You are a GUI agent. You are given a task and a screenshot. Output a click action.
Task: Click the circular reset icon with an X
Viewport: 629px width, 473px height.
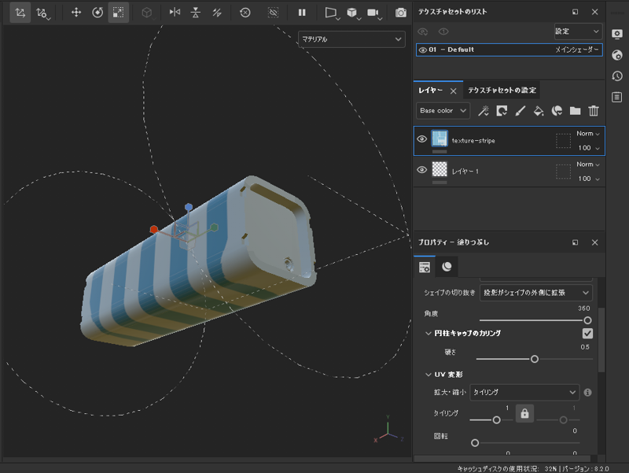point(245,13)
